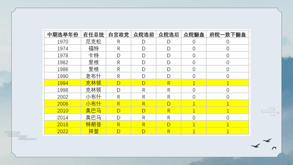Select the 1970 year cell
This screenshot has width=293, height=165.
coord(63,42)
